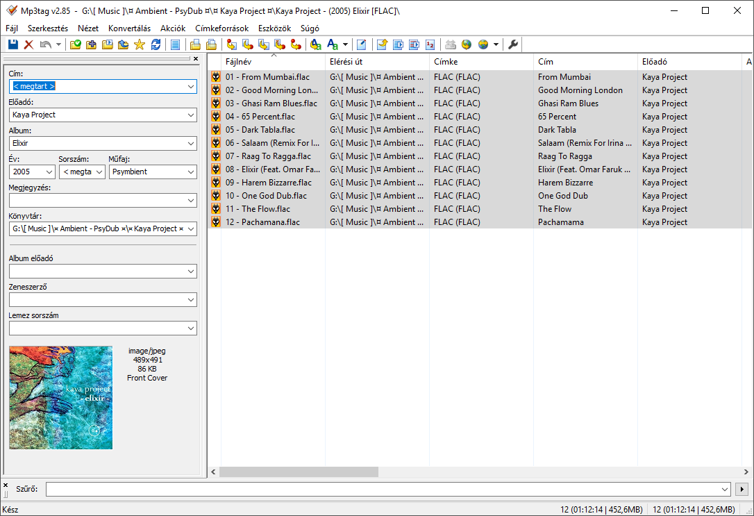Expand the Előadó dropdown showing Kaya Project
The image size is (754, 516).
pyautogui.click(x=190, y=115)
